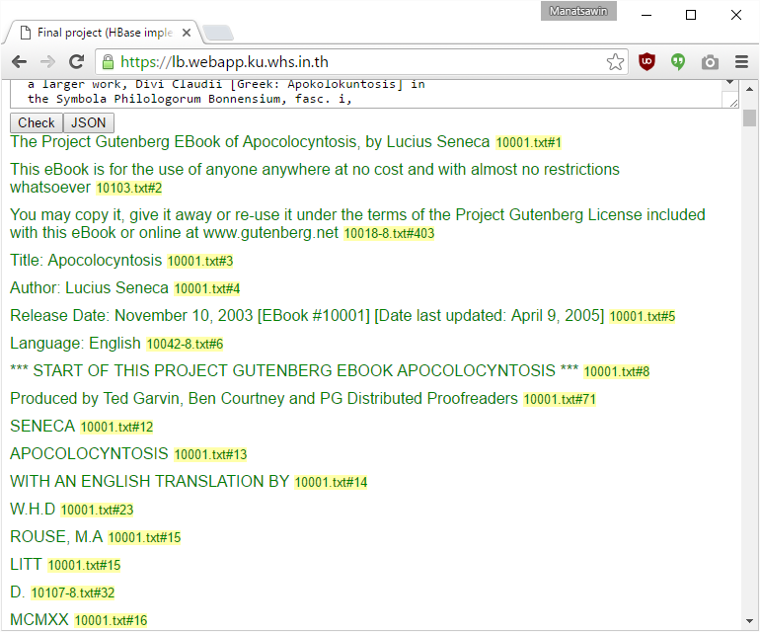The height and width of the screenshot is (632, 760).
Task: Click the browser forward arrow
Action: 47,62
